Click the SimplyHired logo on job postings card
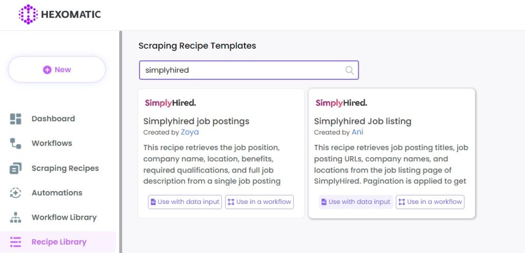 [x=170, y=103]
